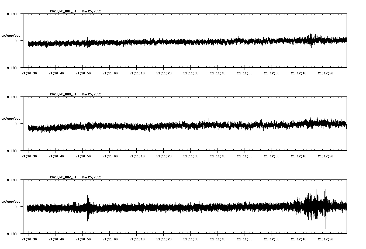Click the cm/sec/sec unit label on the HNE plot
Viewport: 366px width, 249px height.
[x=11, y=36]
